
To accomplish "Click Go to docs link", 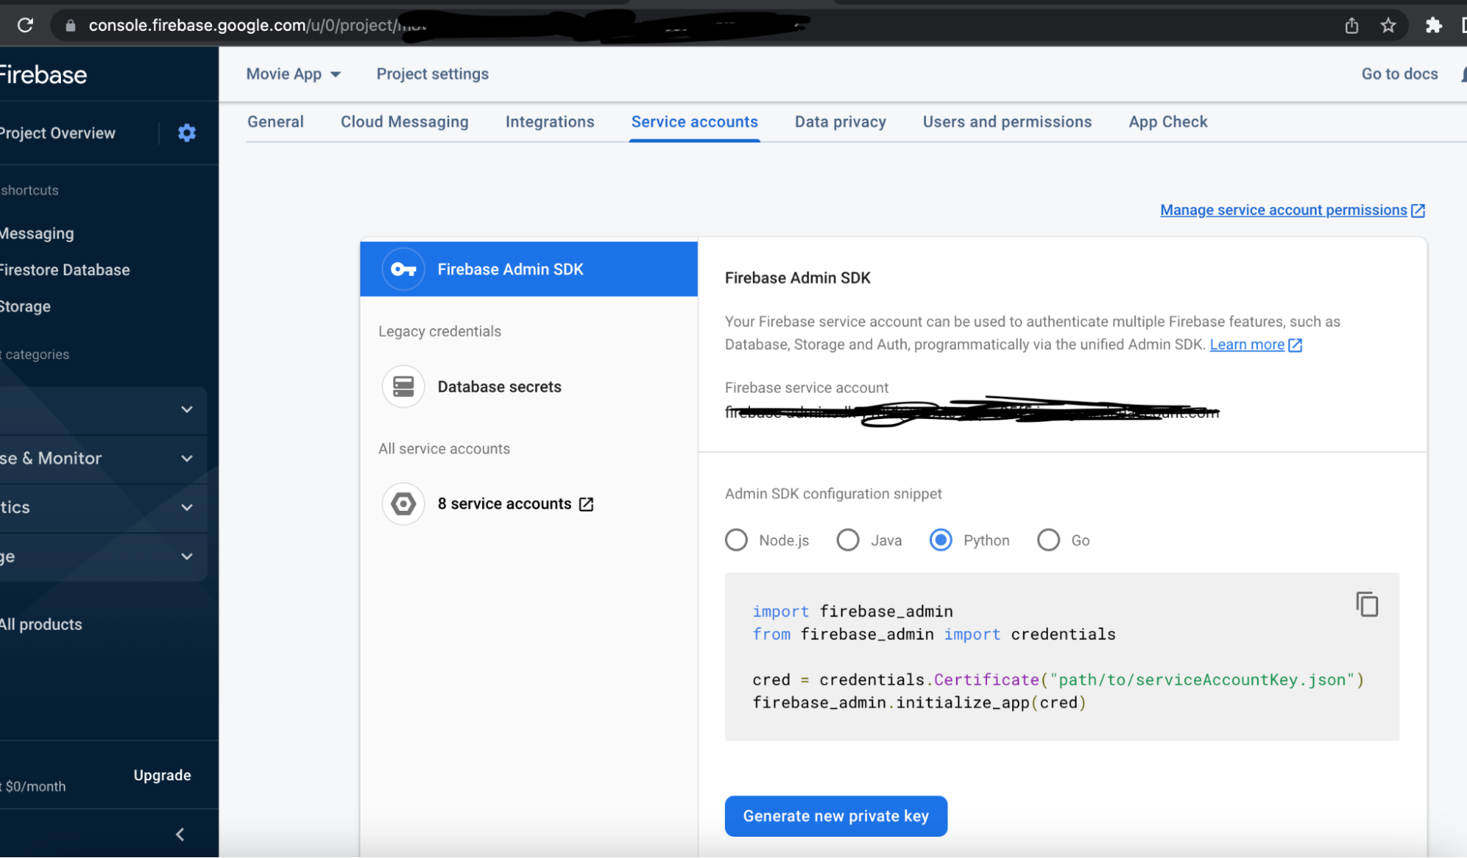I will 1399,74.
